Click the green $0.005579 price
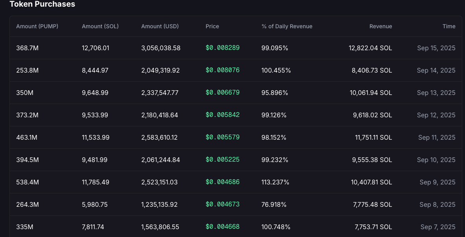Viewport: 465px width, 237px height. (x=222, y=137)
